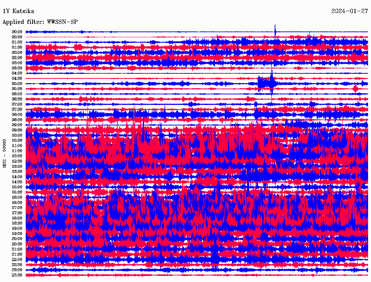Select the 22:30 time label
Image resolution: width=371 pixels, height=282 pixels.
pyautogui.click(x=17, y=265)
